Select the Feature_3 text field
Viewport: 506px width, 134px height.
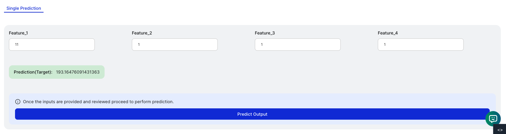(298, 45)
